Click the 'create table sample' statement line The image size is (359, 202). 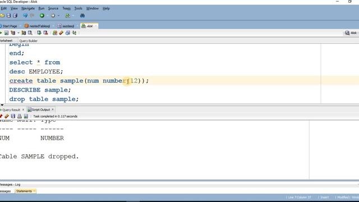pyautogui.click(x=79, y=81)
